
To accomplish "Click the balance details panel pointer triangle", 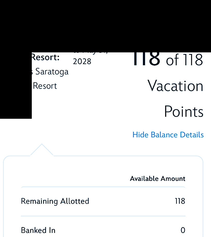I will 42,150.
